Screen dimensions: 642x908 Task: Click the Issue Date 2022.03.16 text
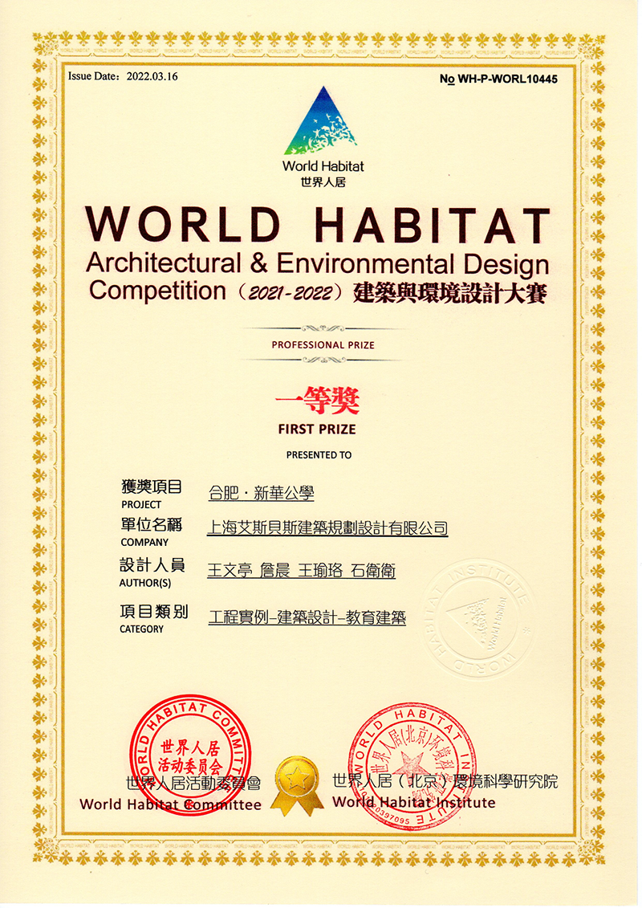[123, 76]
